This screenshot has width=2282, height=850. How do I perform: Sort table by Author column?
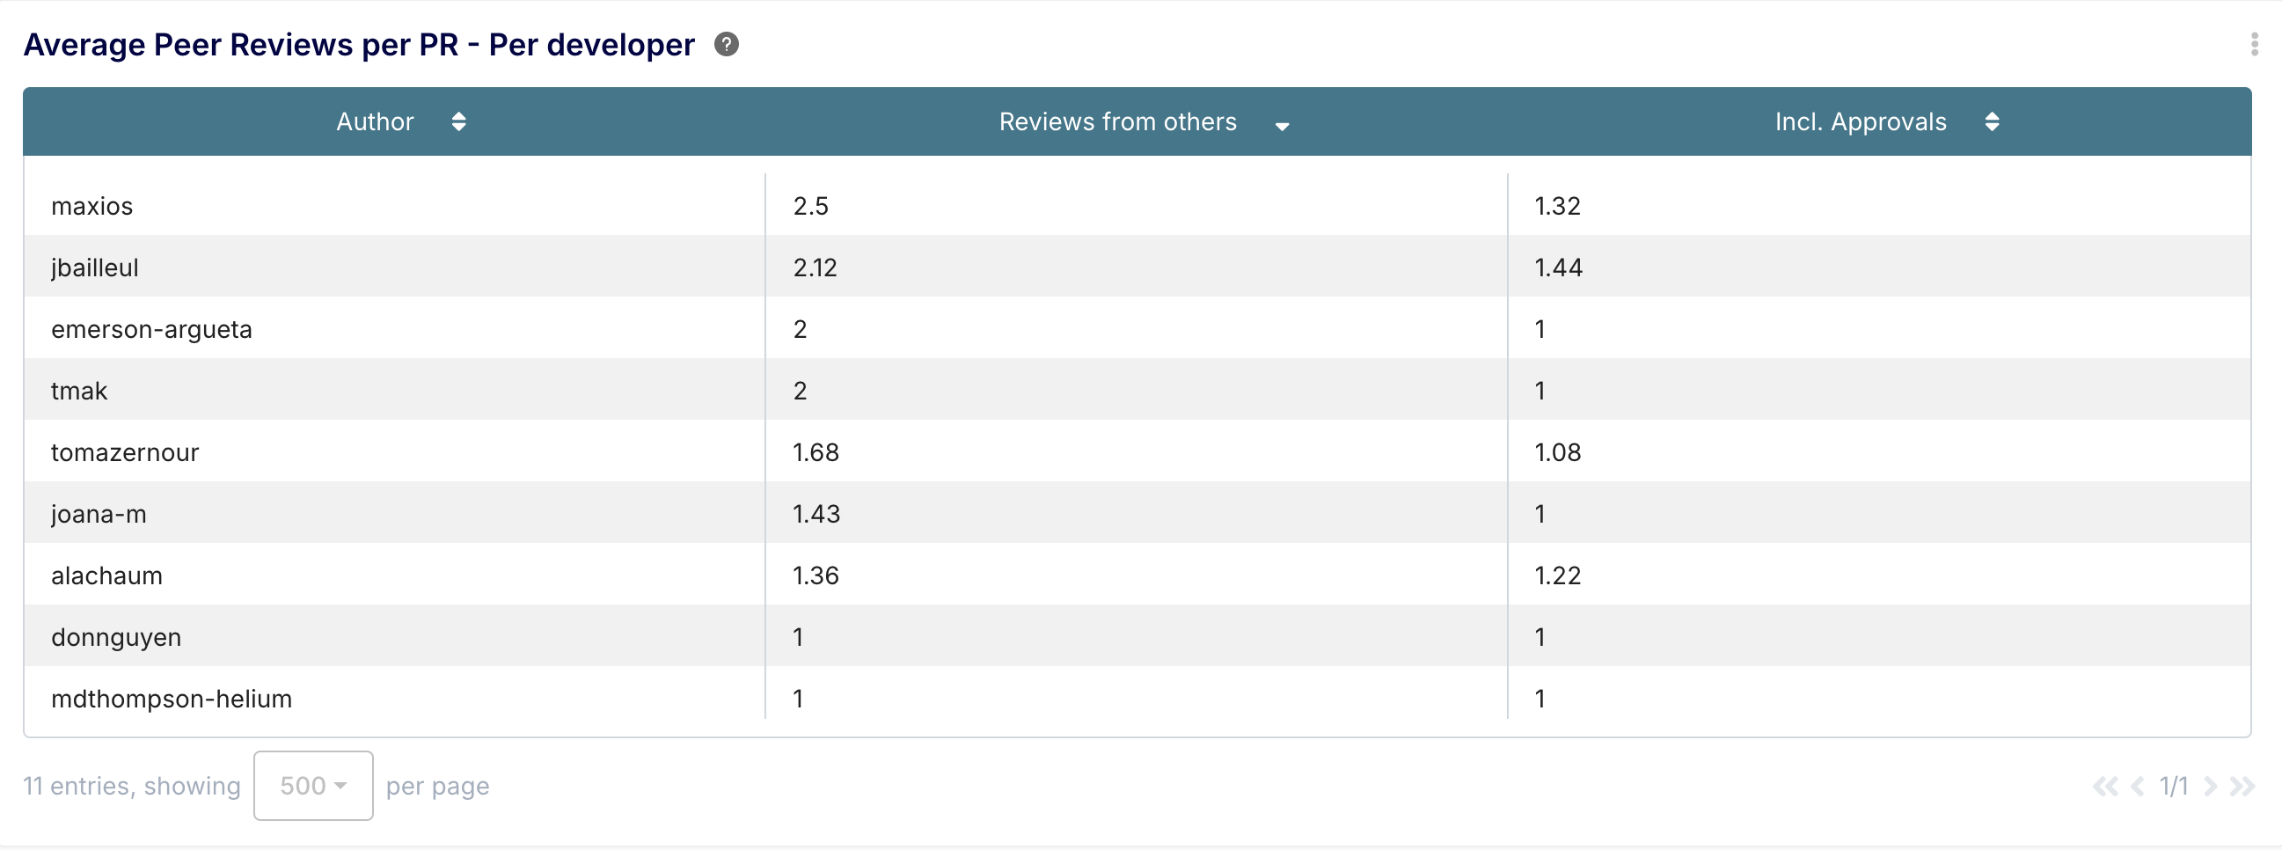(459, 121)
